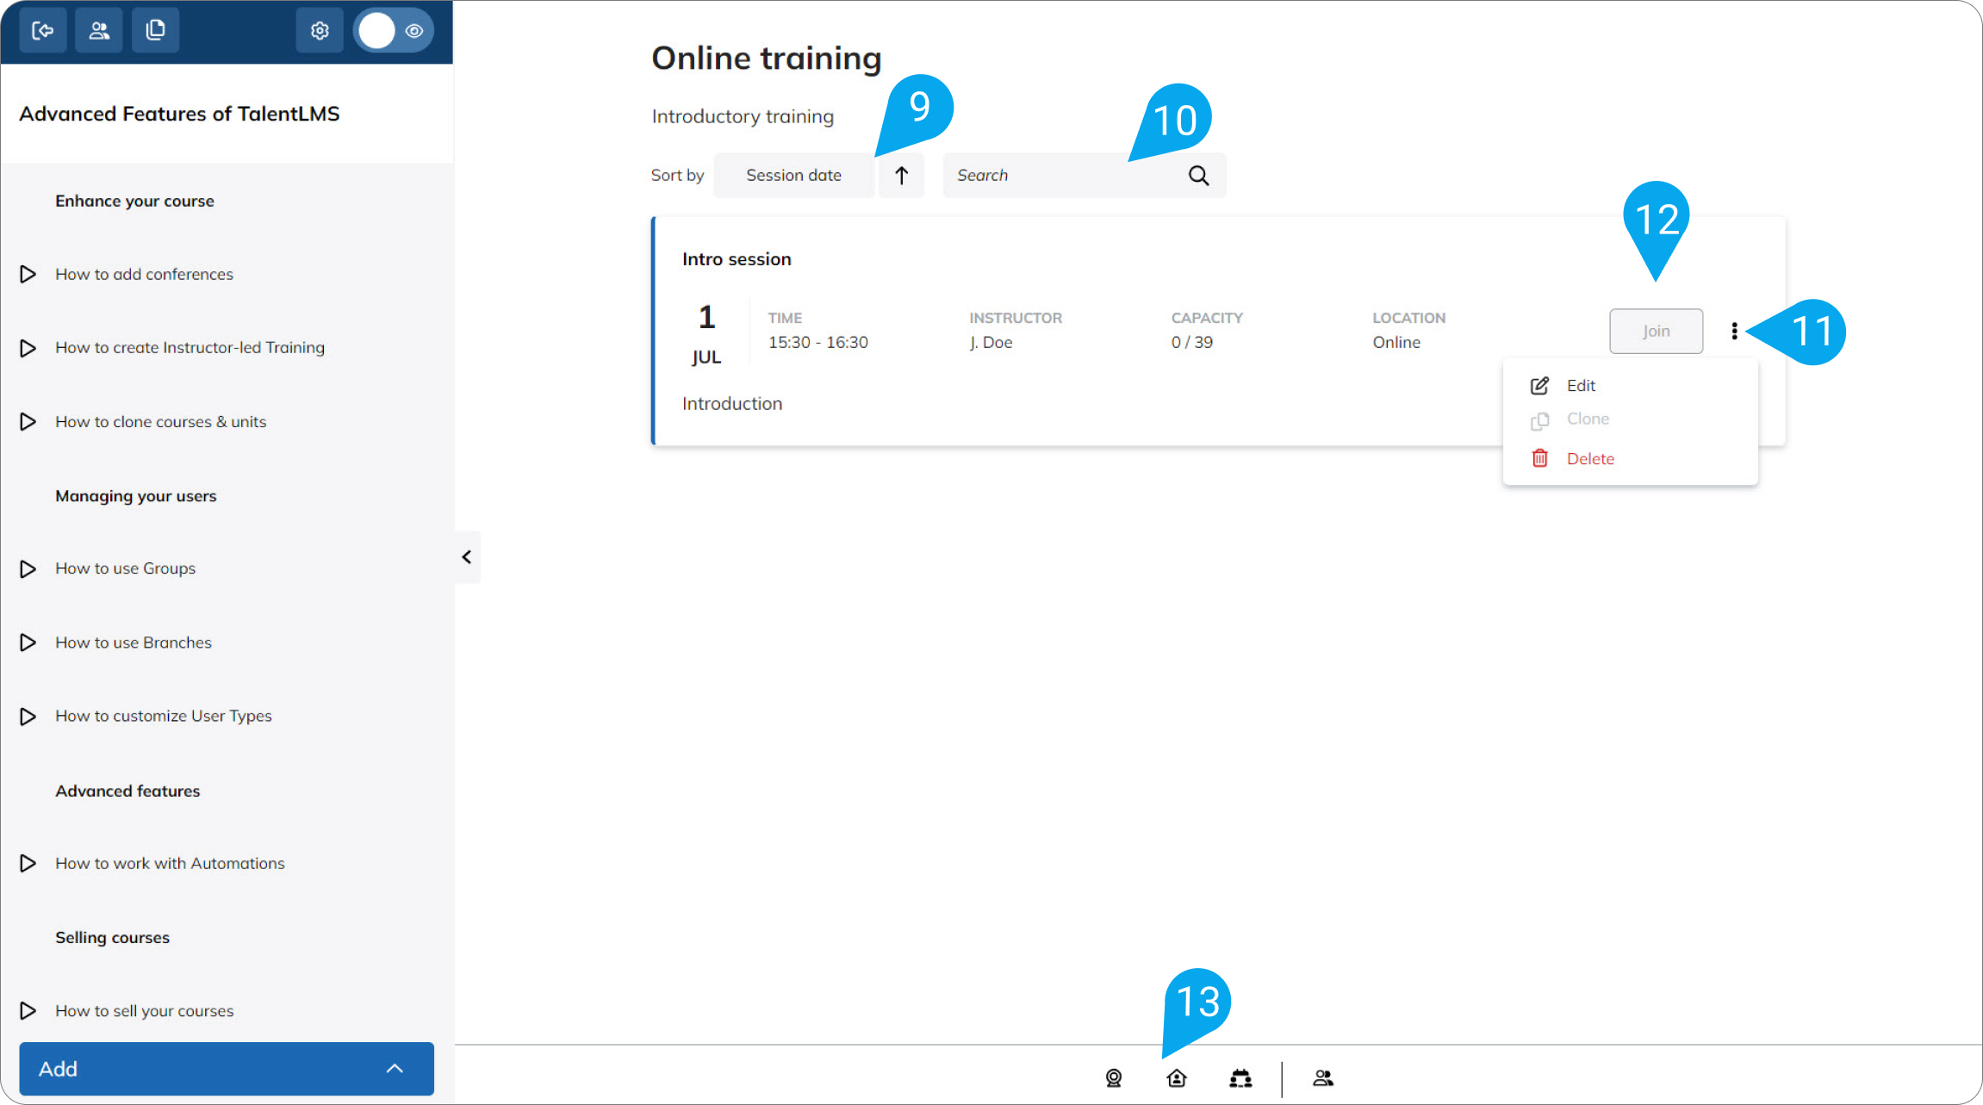Select the copy pages icon in top toolbar
Screen dimensions: 1983x1105
point(156,29)
